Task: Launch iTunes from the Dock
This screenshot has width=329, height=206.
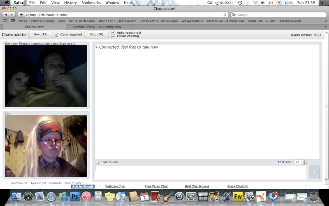Action: point(121,197)
